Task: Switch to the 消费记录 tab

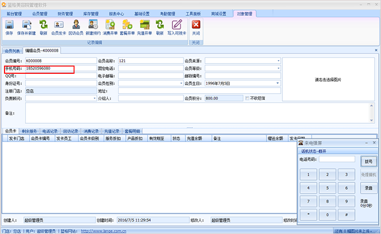Action: (x=91, y=131)
